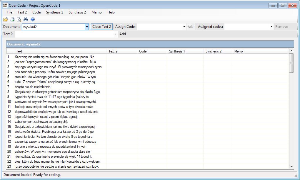Click the blue help question-mark icon
The image size is (300, 180).
coord(33,19)
